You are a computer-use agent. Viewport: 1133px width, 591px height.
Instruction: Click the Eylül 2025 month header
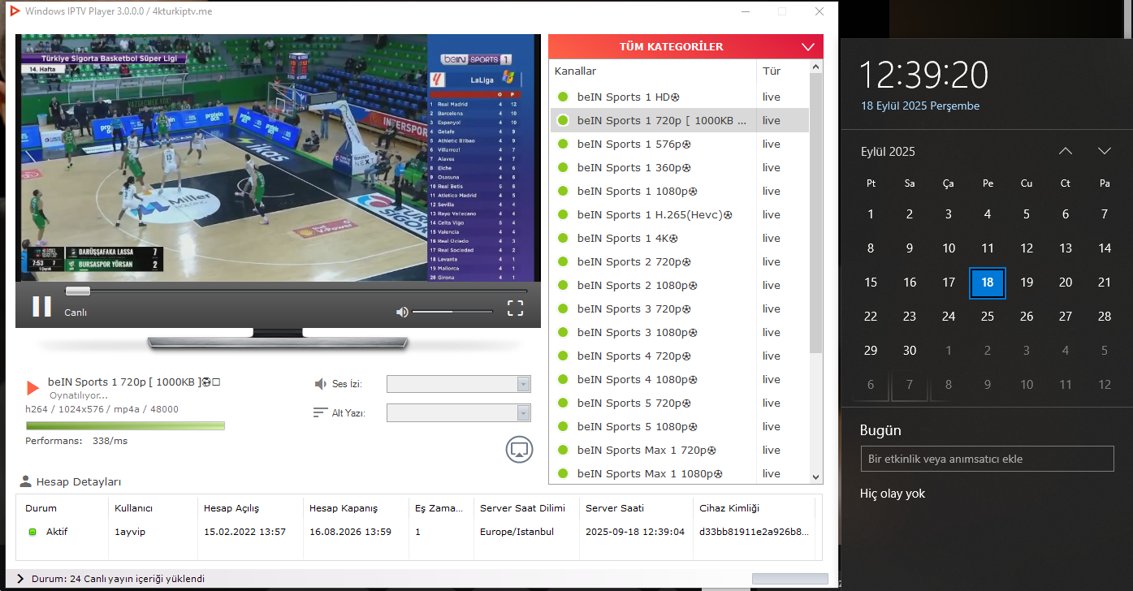click(888, 152)
